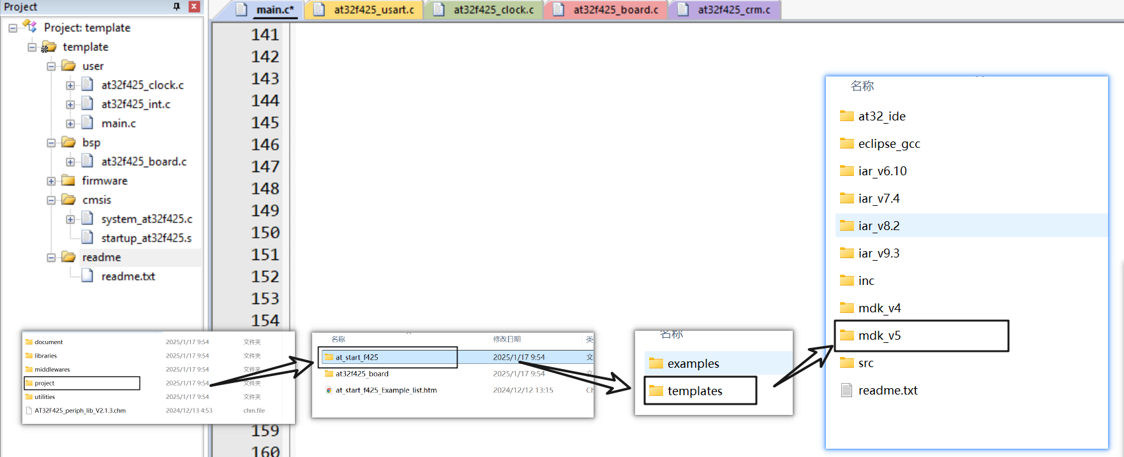Image resolution: width=1124 pixels, height=457 pixels.
Task: Select the cmsis group folder icon
Action: click(68, 199)
